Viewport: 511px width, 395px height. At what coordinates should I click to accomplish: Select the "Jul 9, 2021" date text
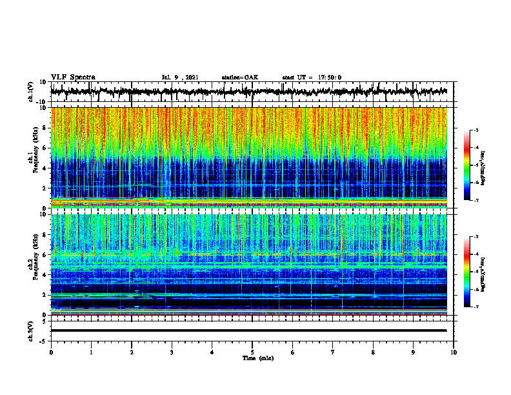coord(180,77)
